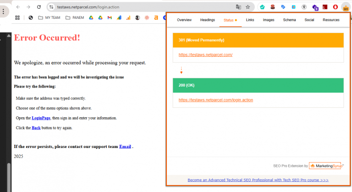
Task: Click the Back link on error page
Action: pos(36,128)
